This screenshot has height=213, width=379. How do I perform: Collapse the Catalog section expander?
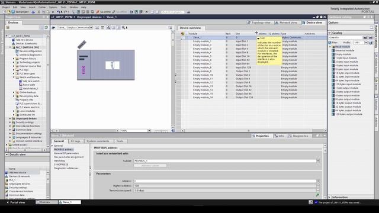[x=329, y=33]
